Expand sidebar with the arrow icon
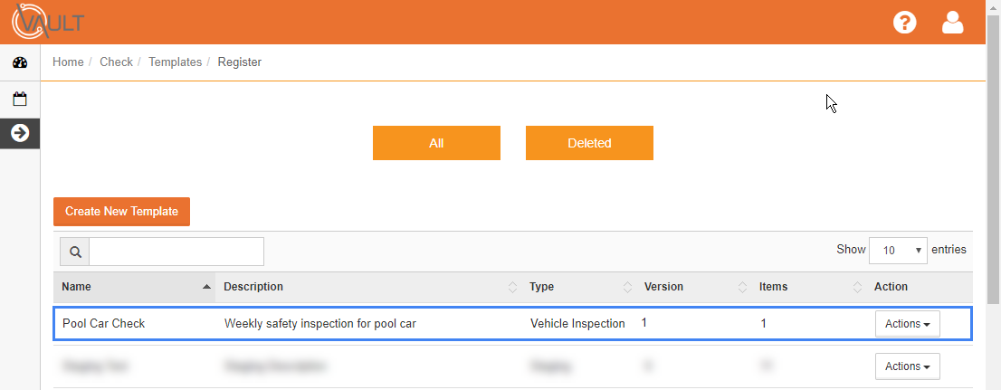Image resolution: width=1001 pixels, height=390 pixels. point(20,133)
